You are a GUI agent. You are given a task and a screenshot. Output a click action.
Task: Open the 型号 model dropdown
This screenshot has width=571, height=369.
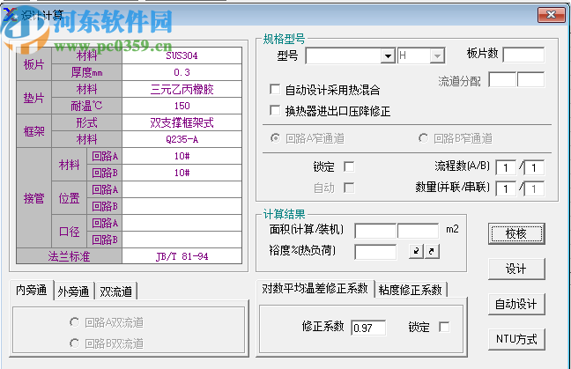pos(388,56)
